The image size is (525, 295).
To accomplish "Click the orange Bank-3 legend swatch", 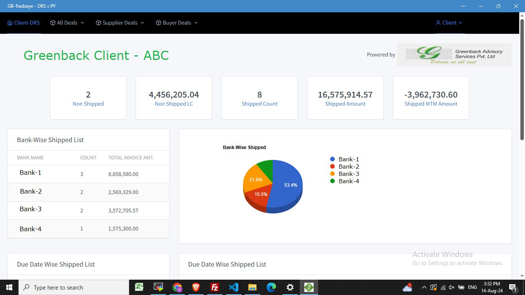I will 332,174.
